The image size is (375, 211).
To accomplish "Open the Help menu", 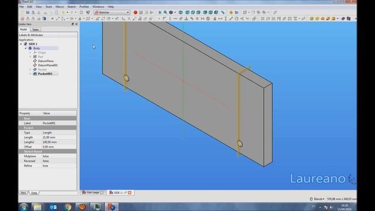I will (111, 6).
